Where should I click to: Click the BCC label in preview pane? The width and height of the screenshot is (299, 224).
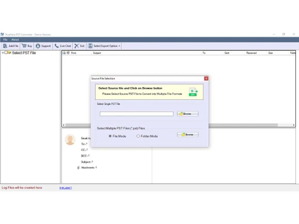point(85,156)
